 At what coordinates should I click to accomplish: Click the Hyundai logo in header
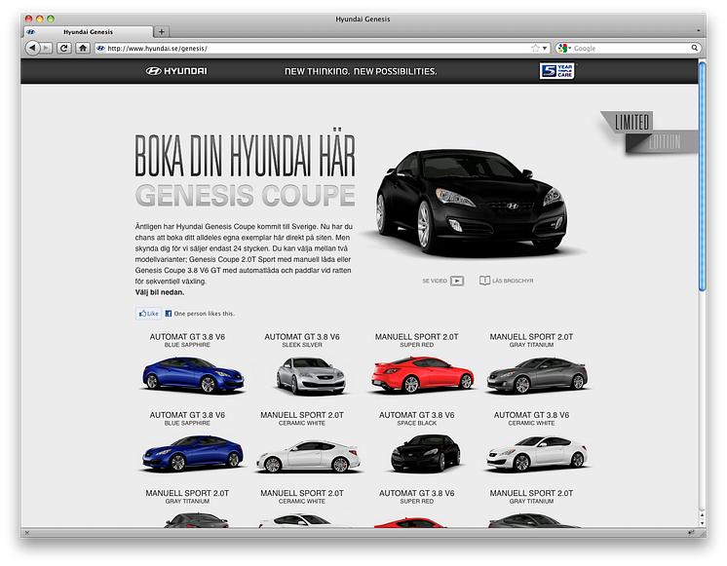point(176,71)
